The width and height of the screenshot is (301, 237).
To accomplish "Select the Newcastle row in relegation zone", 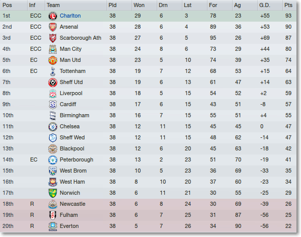I will 148,204.
